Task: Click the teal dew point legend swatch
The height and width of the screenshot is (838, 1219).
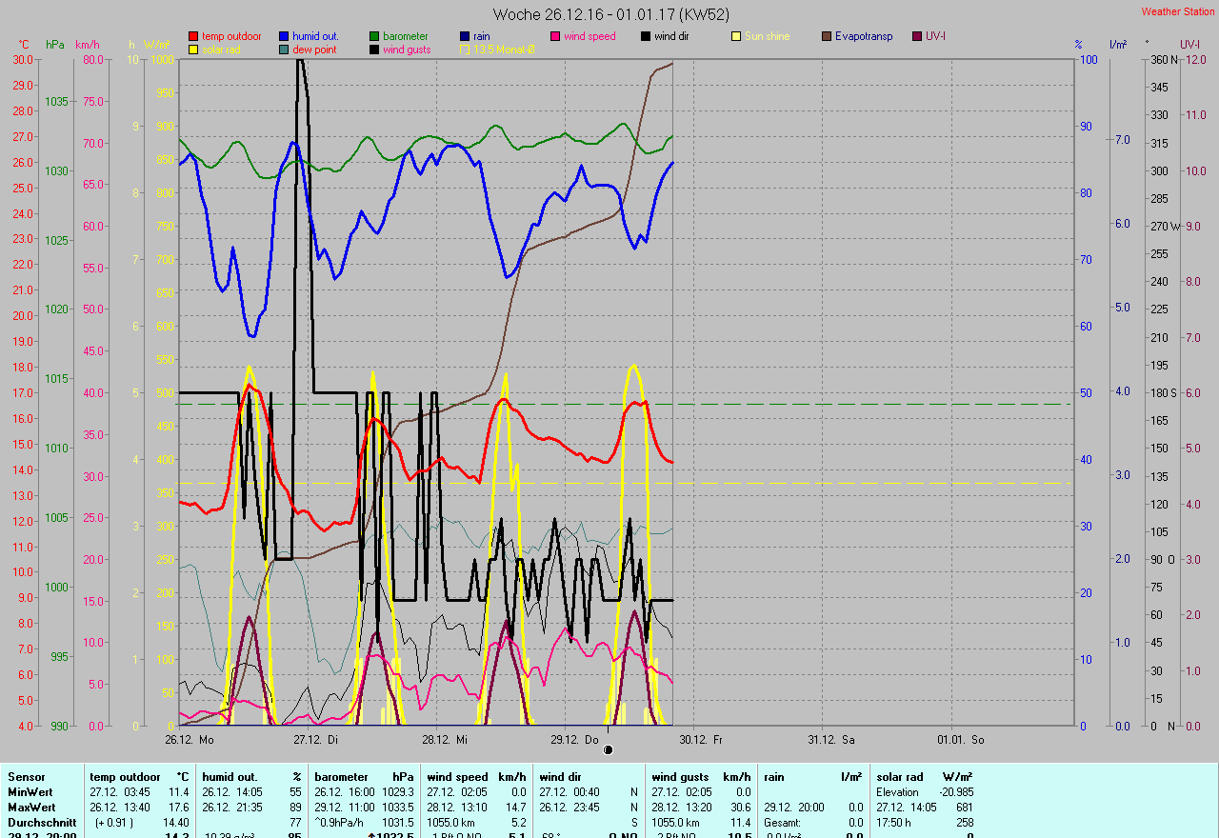Action: 285,50
